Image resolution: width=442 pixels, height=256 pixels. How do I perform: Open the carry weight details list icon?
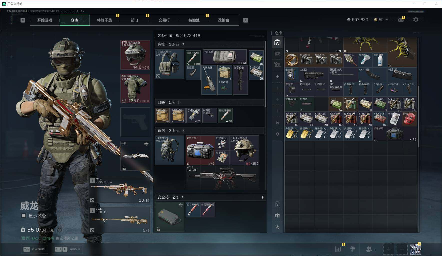coord(59,229)
